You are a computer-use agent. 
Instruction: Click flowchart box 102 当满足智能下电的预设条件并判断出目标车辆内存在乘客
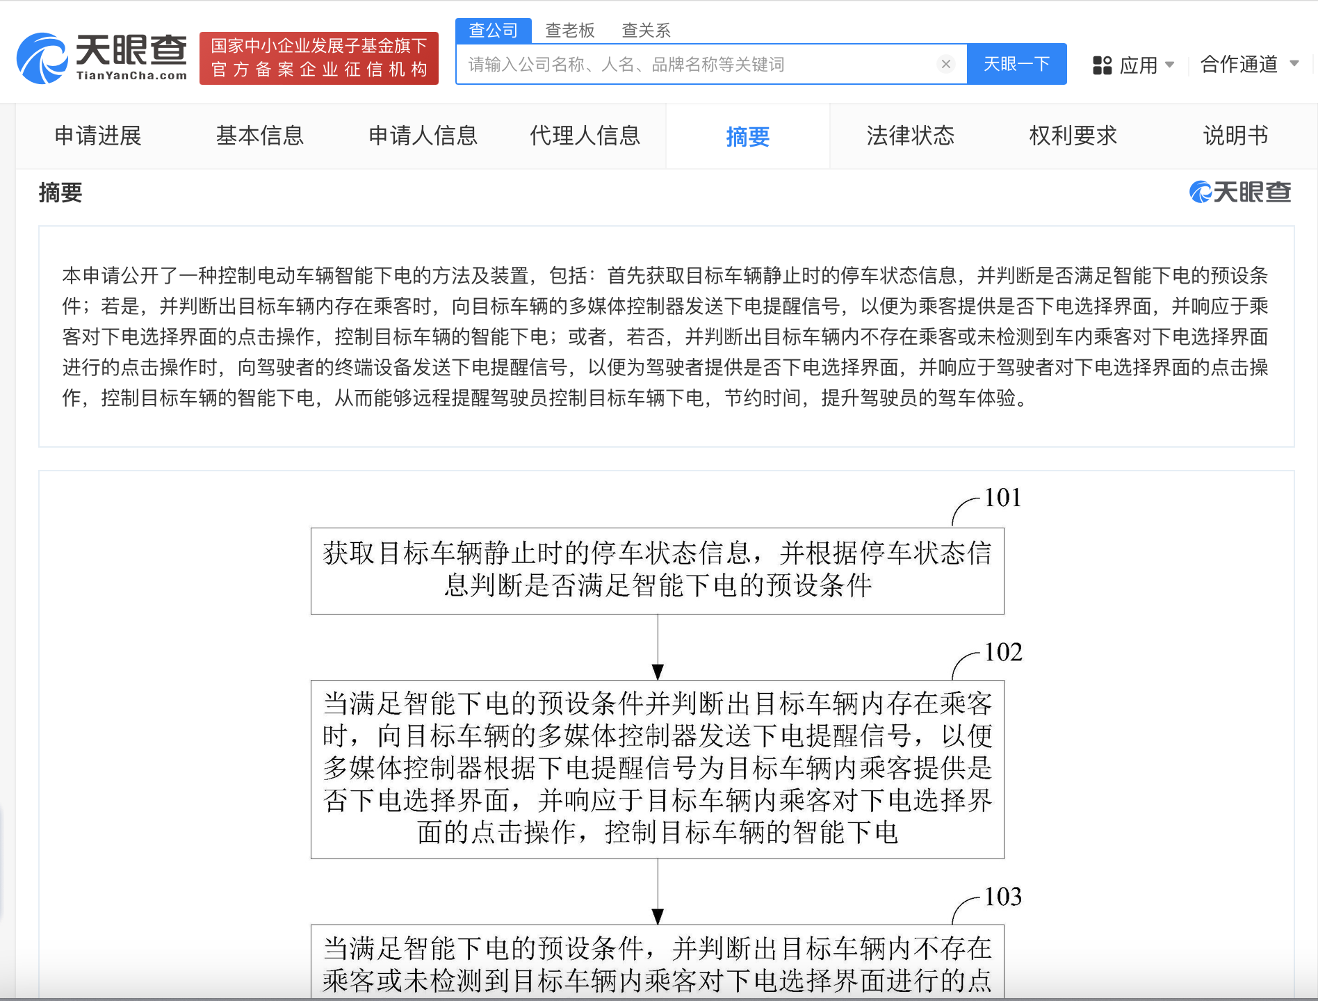pos(657,769)
